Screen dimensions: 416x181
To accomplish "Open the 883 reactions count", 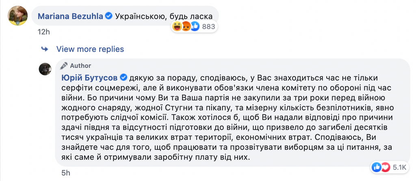I will point(208,27).
